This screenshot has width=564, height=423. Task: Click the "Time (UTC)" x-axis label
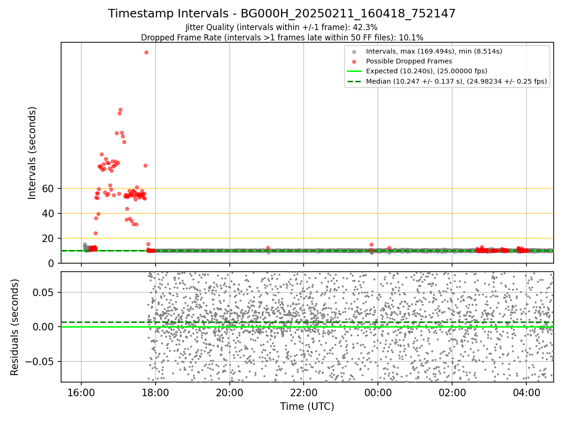click(307, 407)
